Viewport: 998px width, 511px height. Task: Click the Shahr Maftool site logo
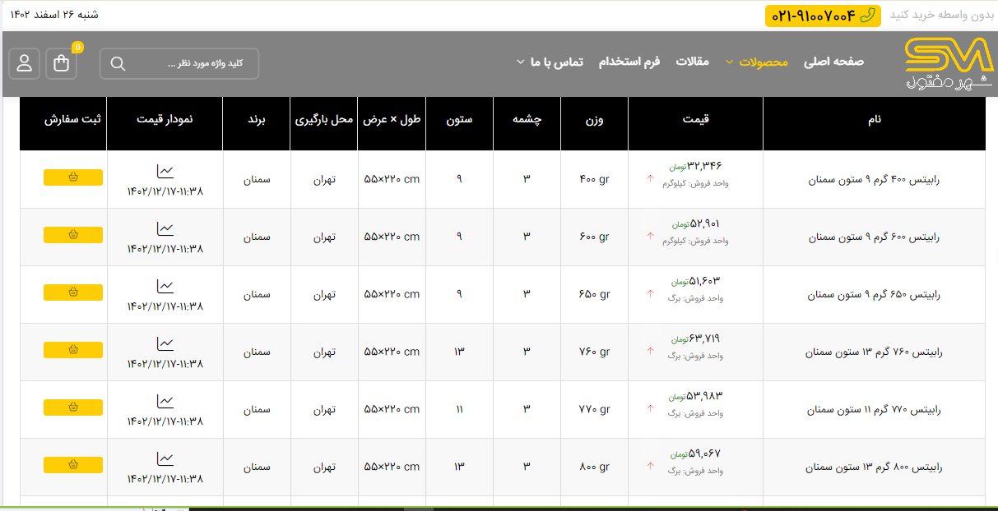948,64
